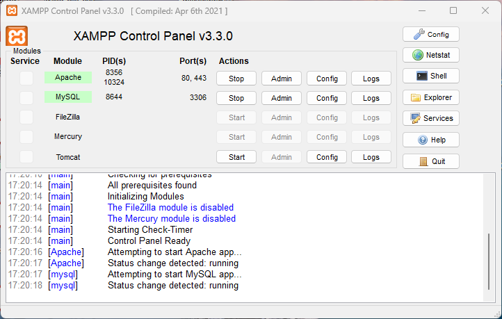This screenshot has width=502, height=319.
Task: Click the FileZilla Logs button
Action: [371, 117]
